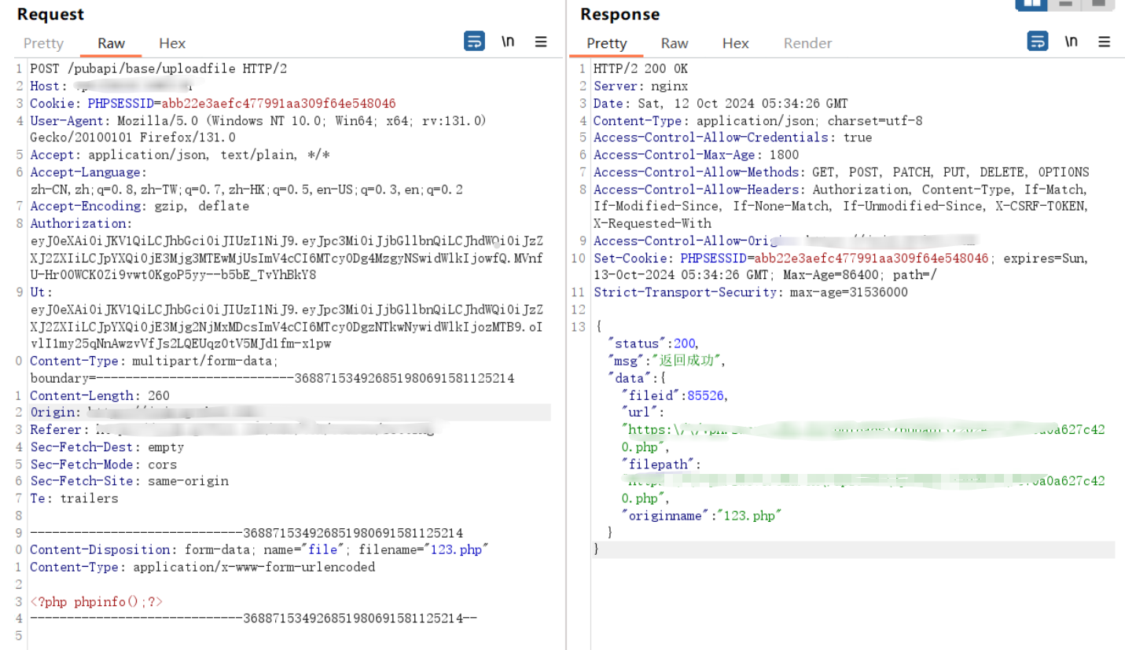Click the User-Agent header name
Image resolution: width=1125 pixels, height=650 pixels.
68,121
